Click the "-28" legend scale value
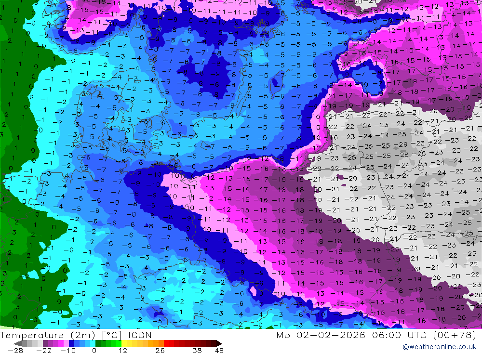Screen dimensions: 482x353 pyautogui.click(x=15, y=351)
